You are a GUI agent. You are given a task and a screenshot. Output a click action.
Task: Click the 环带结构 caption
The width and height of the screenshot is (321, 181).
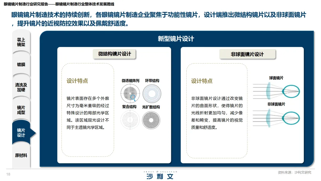point(152,81)
